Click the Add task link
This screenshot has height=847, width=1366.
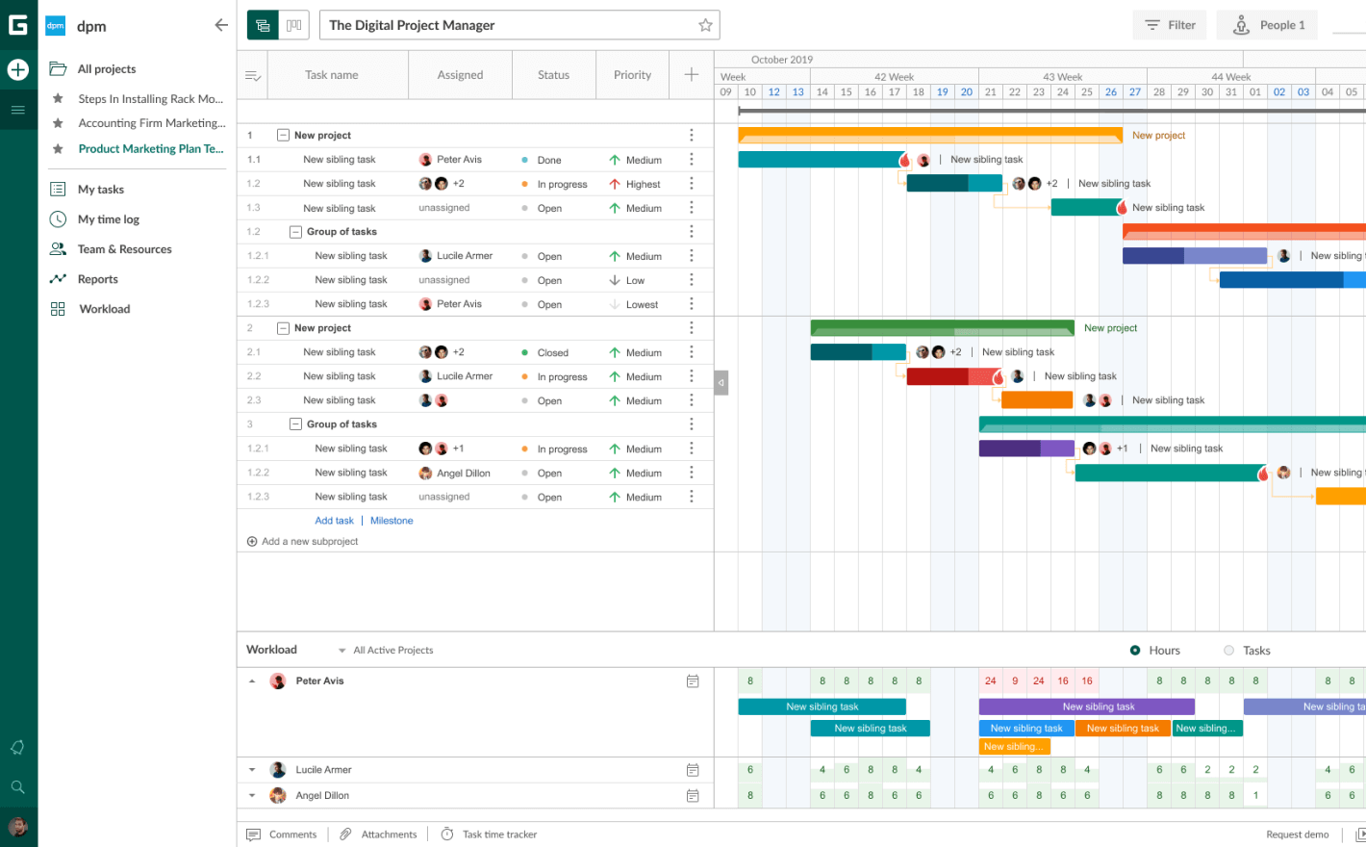click(x=334, y=520)
